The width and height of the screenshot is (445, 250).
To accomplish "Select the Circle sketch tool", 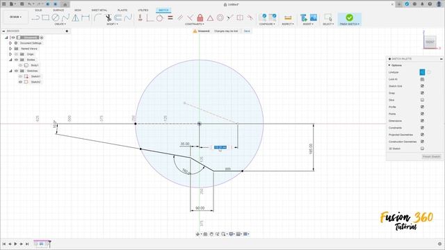I will (56, 18).
